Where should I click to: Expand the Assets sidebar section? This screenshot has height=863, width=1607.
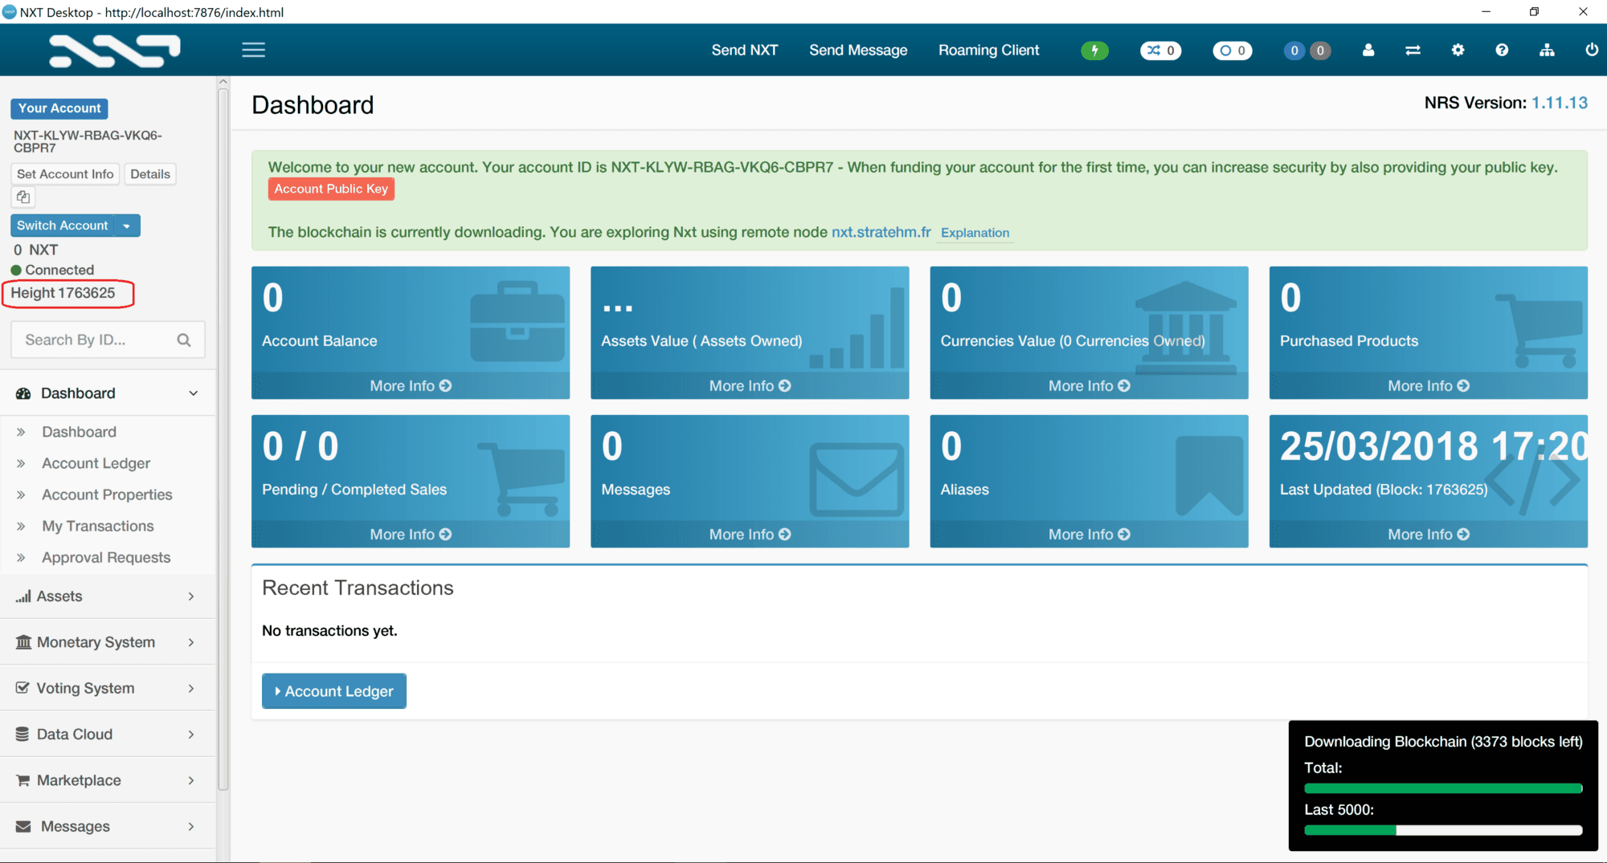(108, 596)
